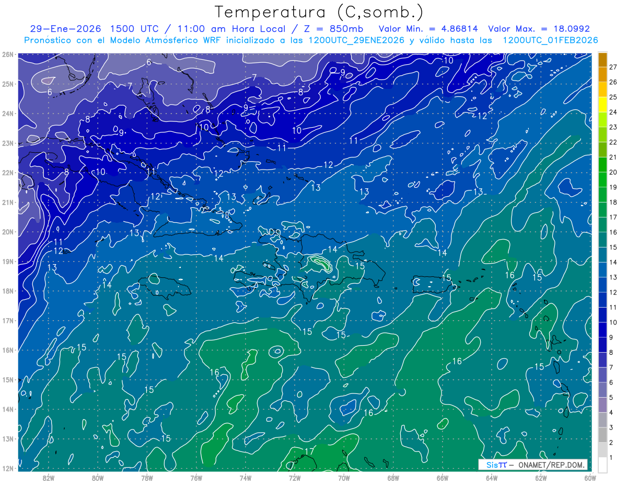Click the 78W longitude axis label
The height and width of the screenshot is (485, 627).
(x=147, y=478)
